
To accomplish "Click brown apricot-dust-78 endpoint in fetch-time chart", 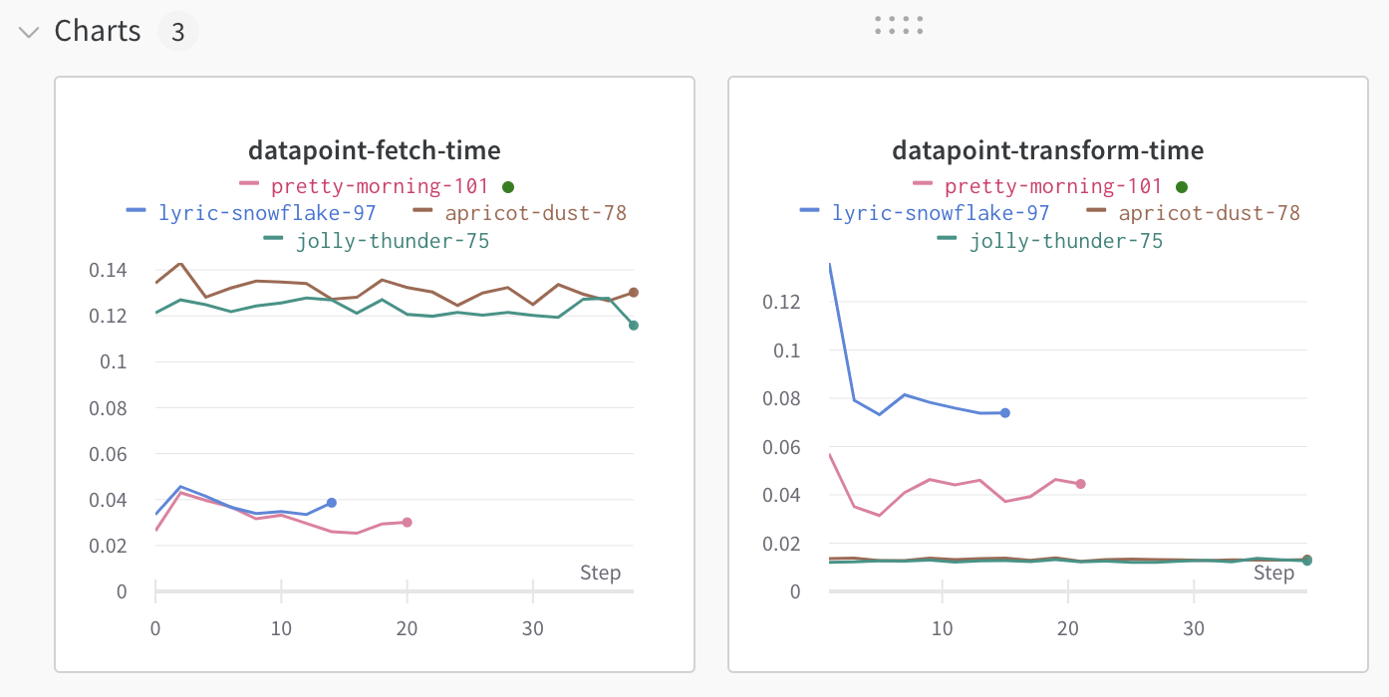I will (633, 293).
